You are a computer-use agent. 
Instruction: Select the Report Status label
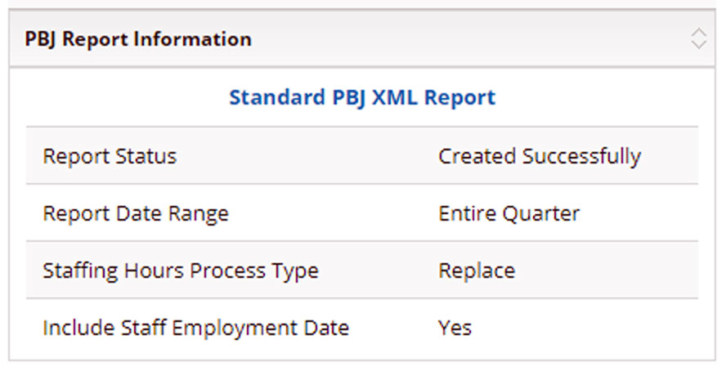110,156
